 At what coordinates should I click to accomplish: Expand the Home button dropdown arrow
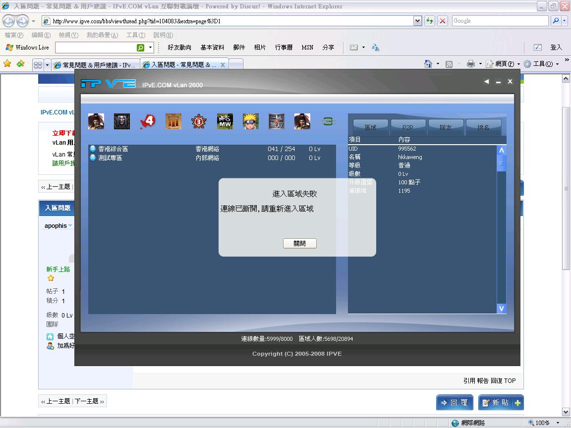(x=438, y=64)
